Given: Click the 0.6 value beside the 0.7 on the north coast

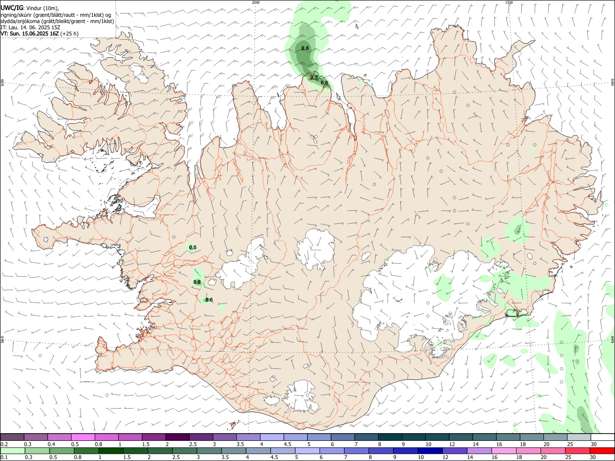Looking at the screenshot, I should pyautogui.click(x=324, y=83).
